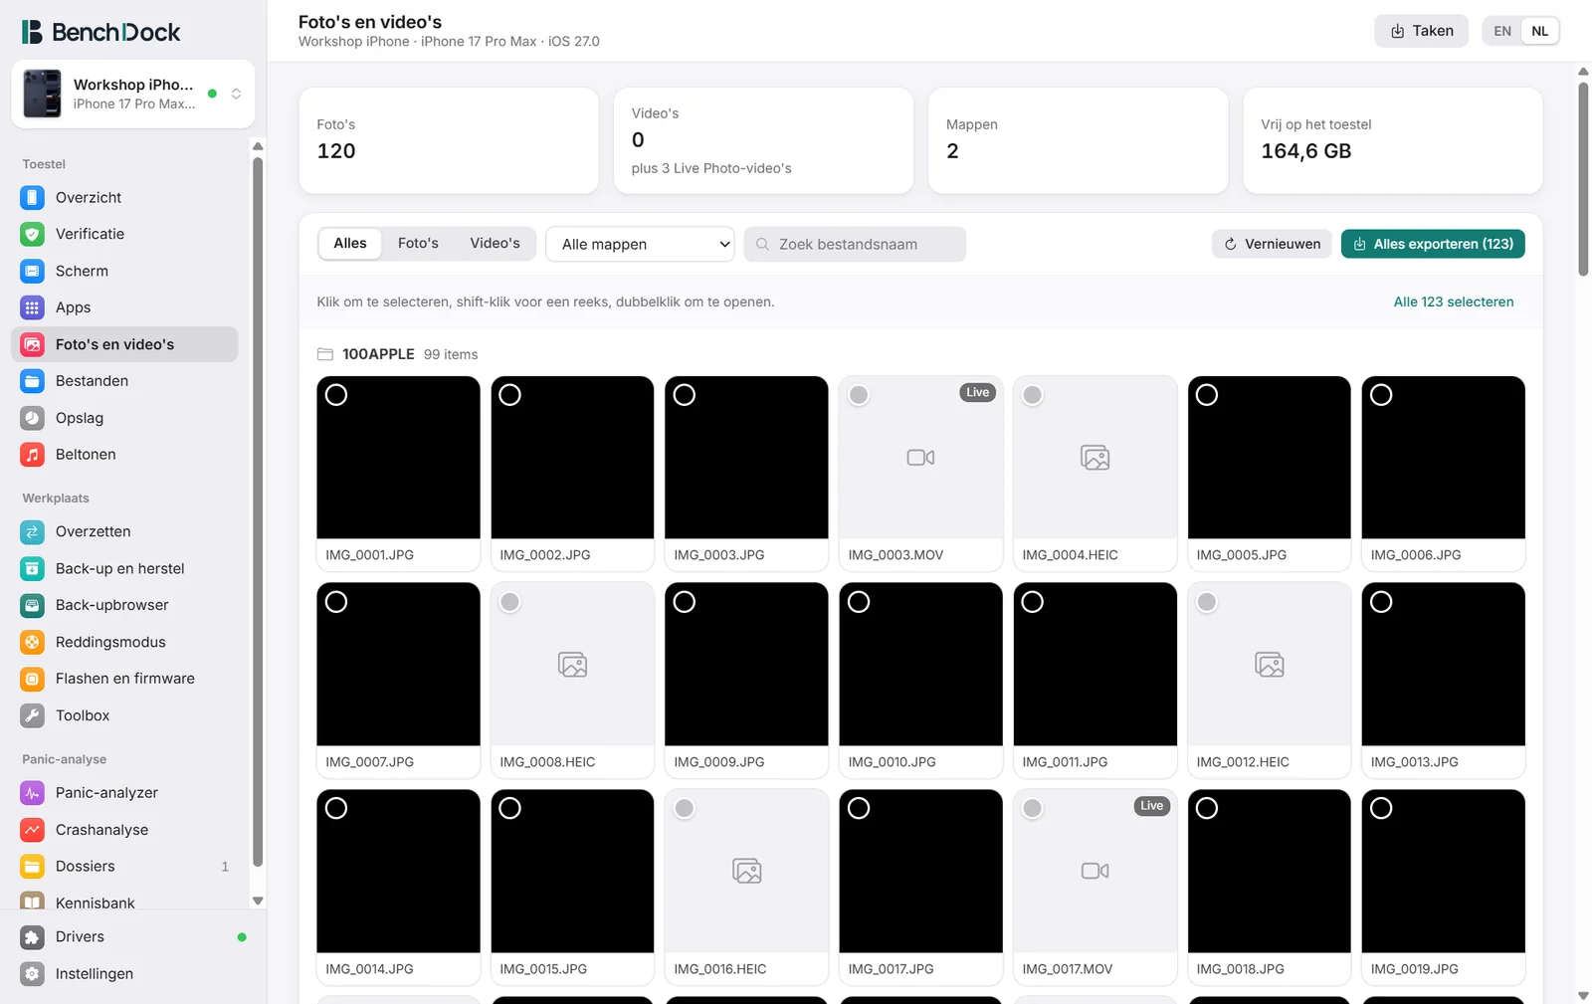The height and width of the screenshot is (1004, 1592).
Task: Switch language to NL
Action: [x=1539, y=31]
